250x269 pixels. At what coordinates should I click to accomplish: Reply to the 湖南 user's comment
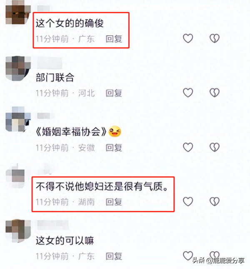click(114, 202)
